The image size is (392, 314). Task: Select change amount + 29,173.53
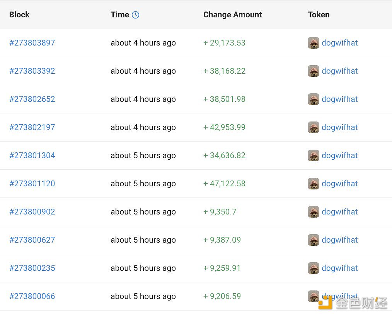click(225, 43)
